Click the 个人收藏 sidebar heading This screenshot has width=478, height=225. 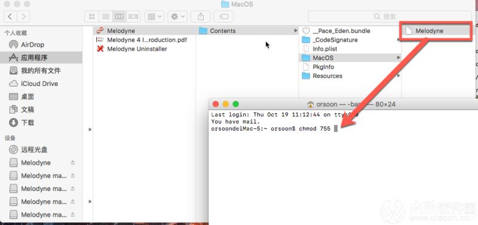coord(16,33)
